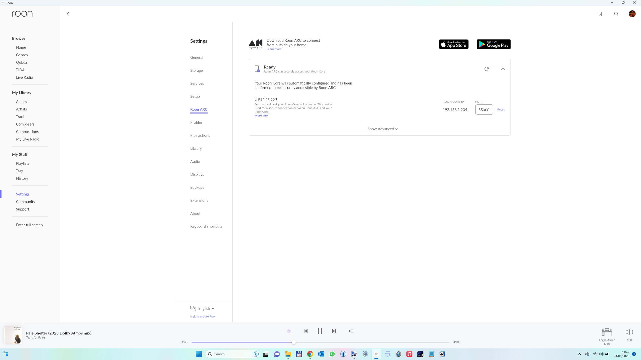Screen dimensions: 641x360
Task: Open Library settings tab
Action: point(196,148)
